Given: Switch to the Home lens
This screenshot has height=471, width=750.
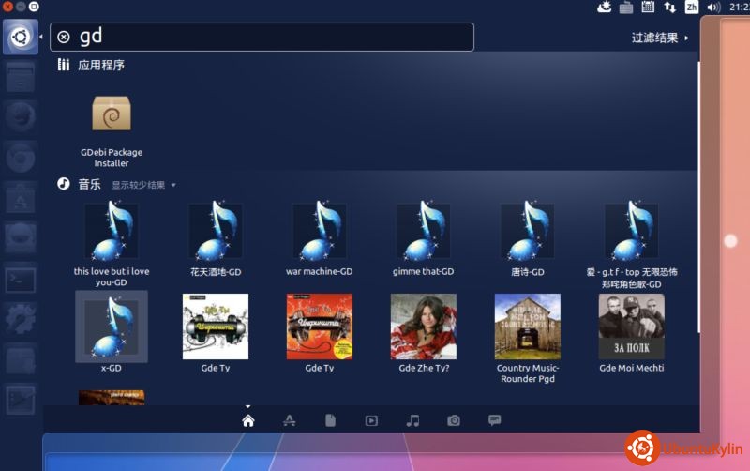Looking at the screenshot, I should 248,420.
